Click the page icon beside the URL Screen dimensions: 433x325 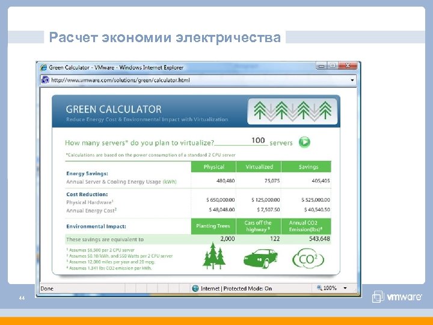pyautogui.click(x=45, y=80)
